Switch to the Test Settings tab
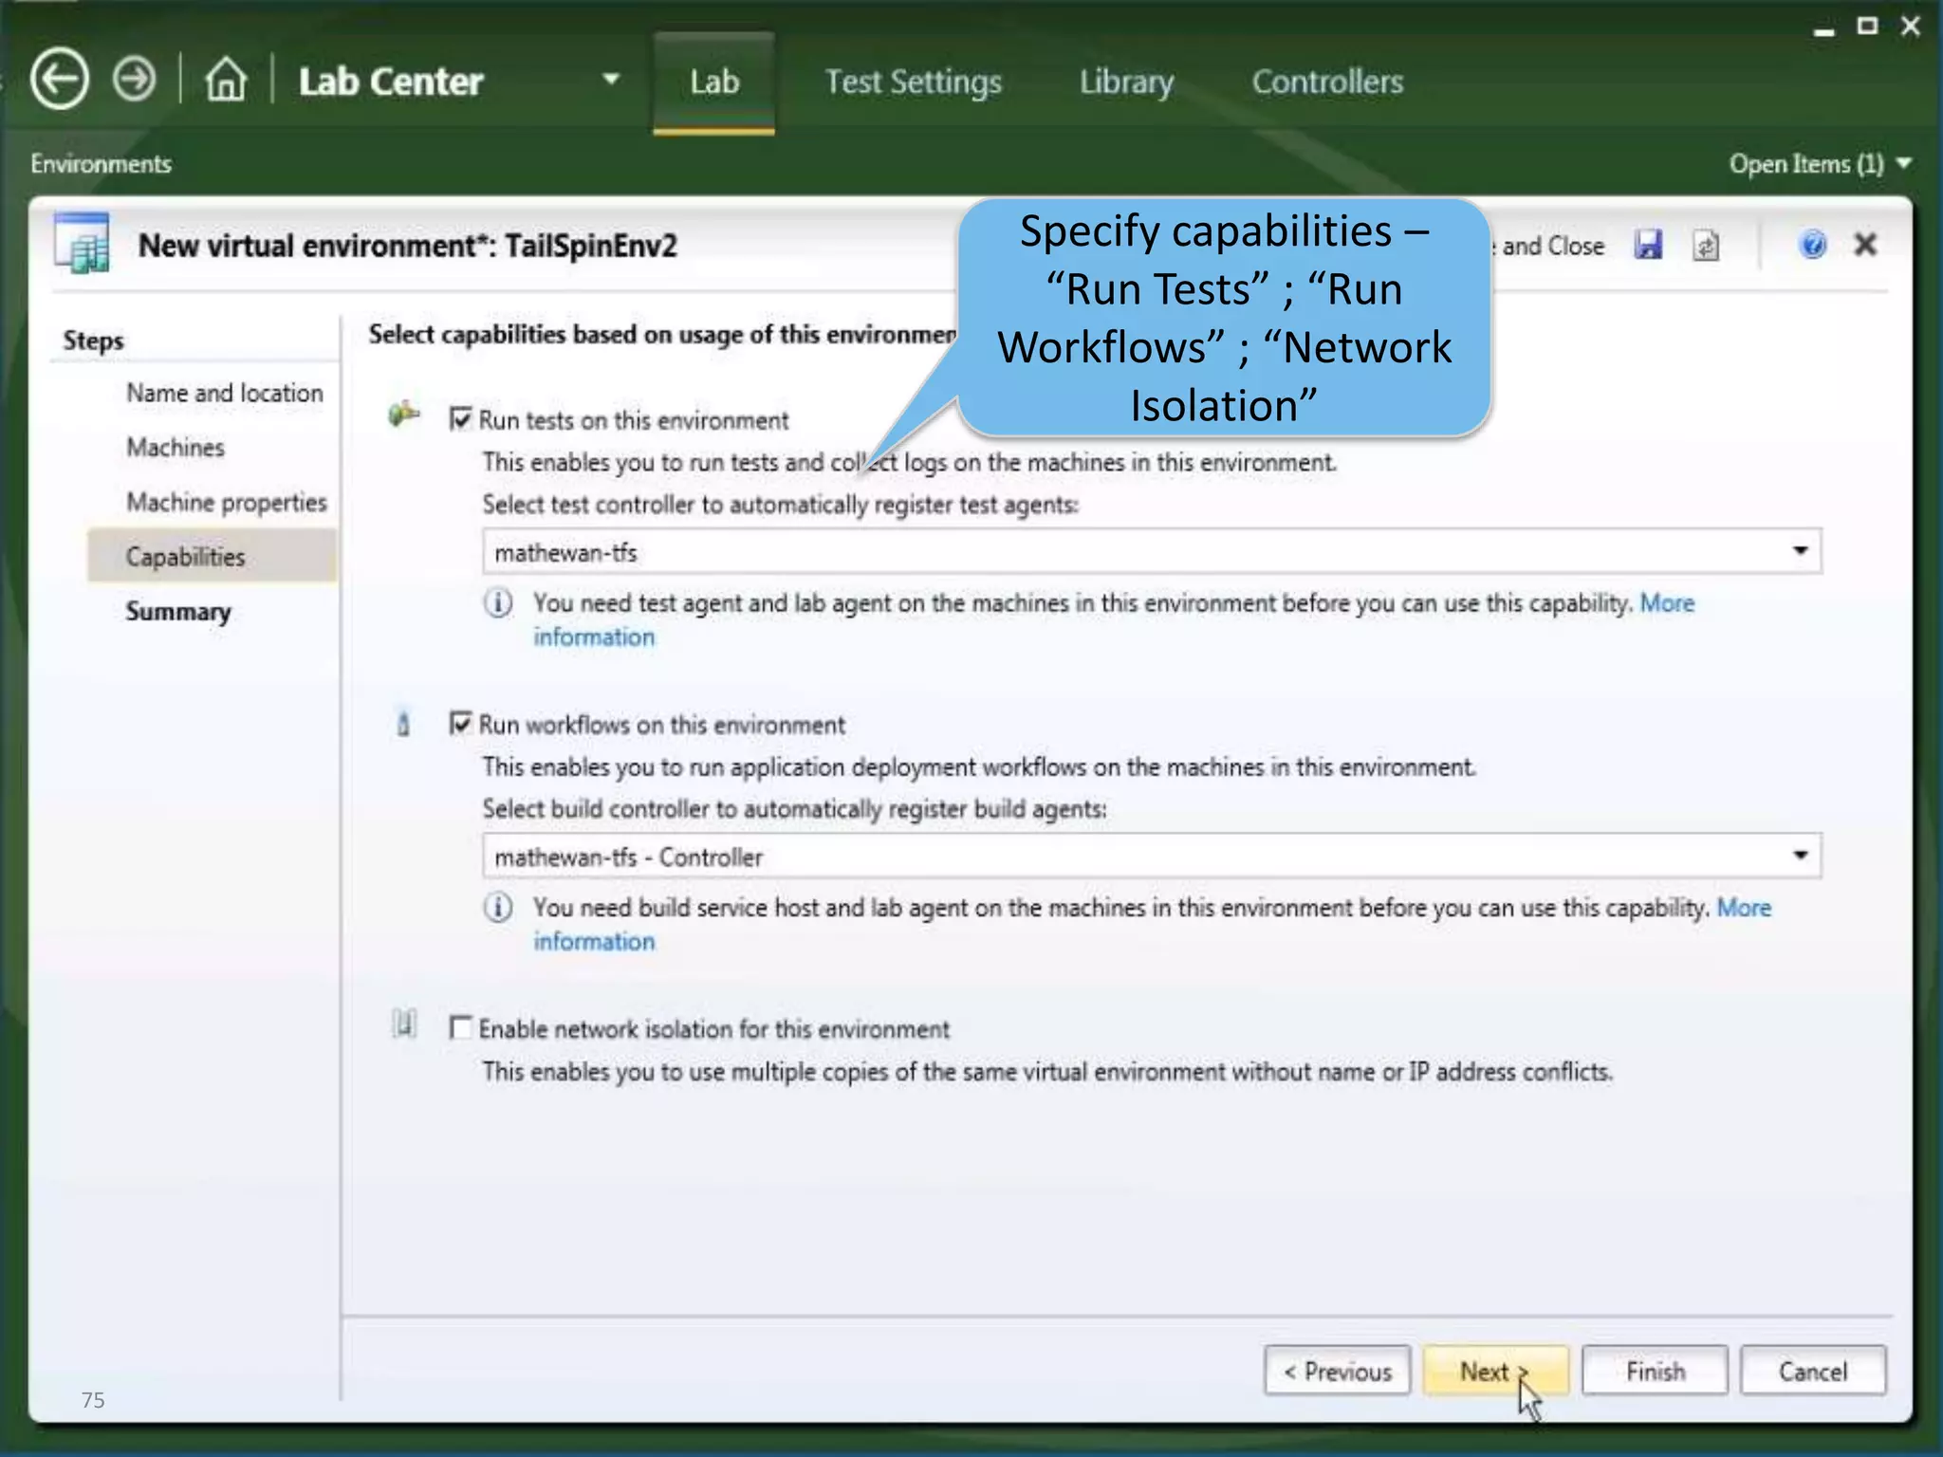 (x=913, y=83)
